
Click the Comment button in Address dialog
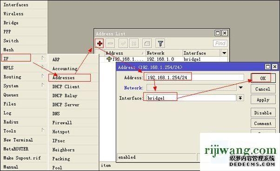(x=263, y=124)
